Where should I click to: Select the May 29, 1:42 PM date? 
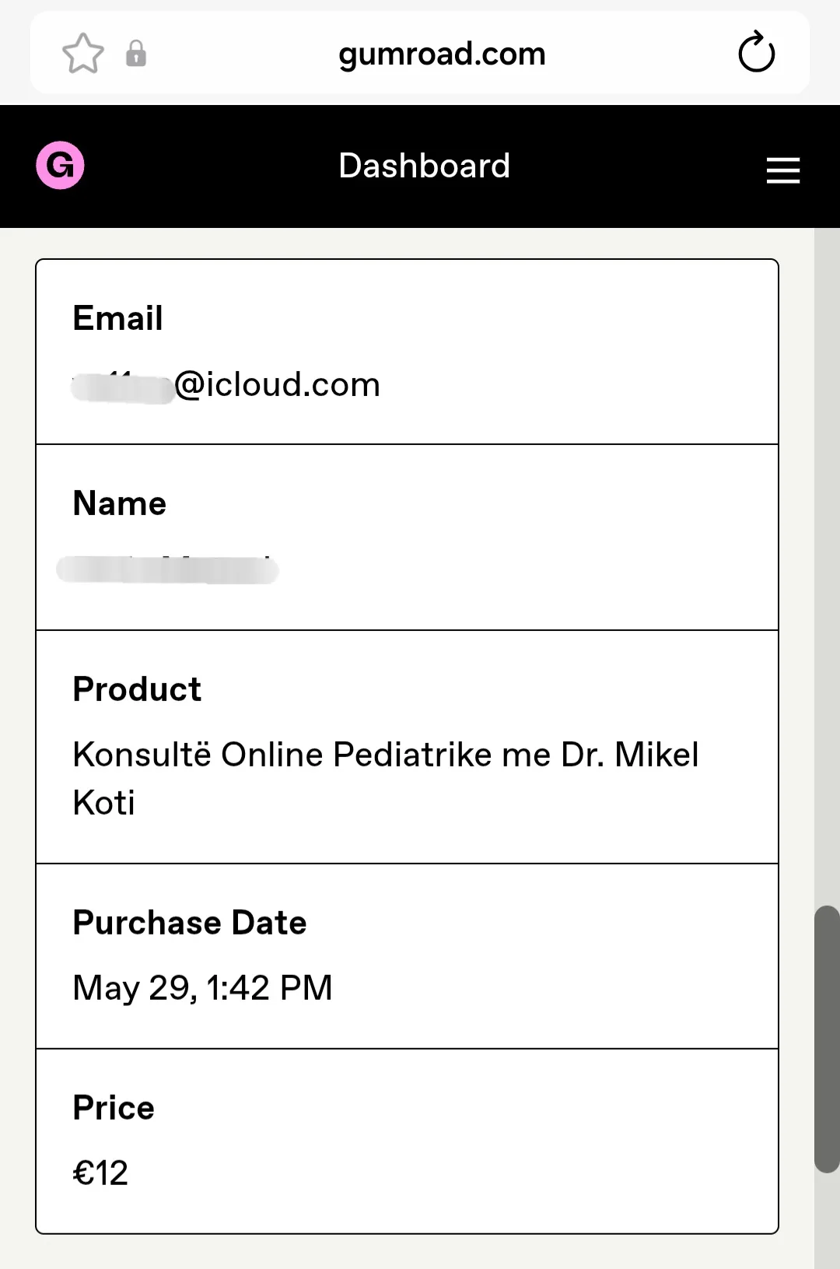click(x=202, y=988)
